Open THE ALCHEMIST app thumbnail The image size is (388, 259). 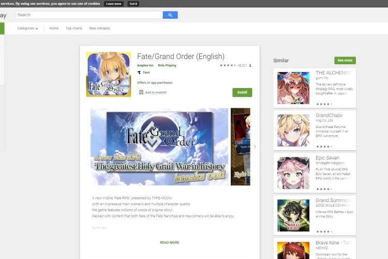click(293, 88)
